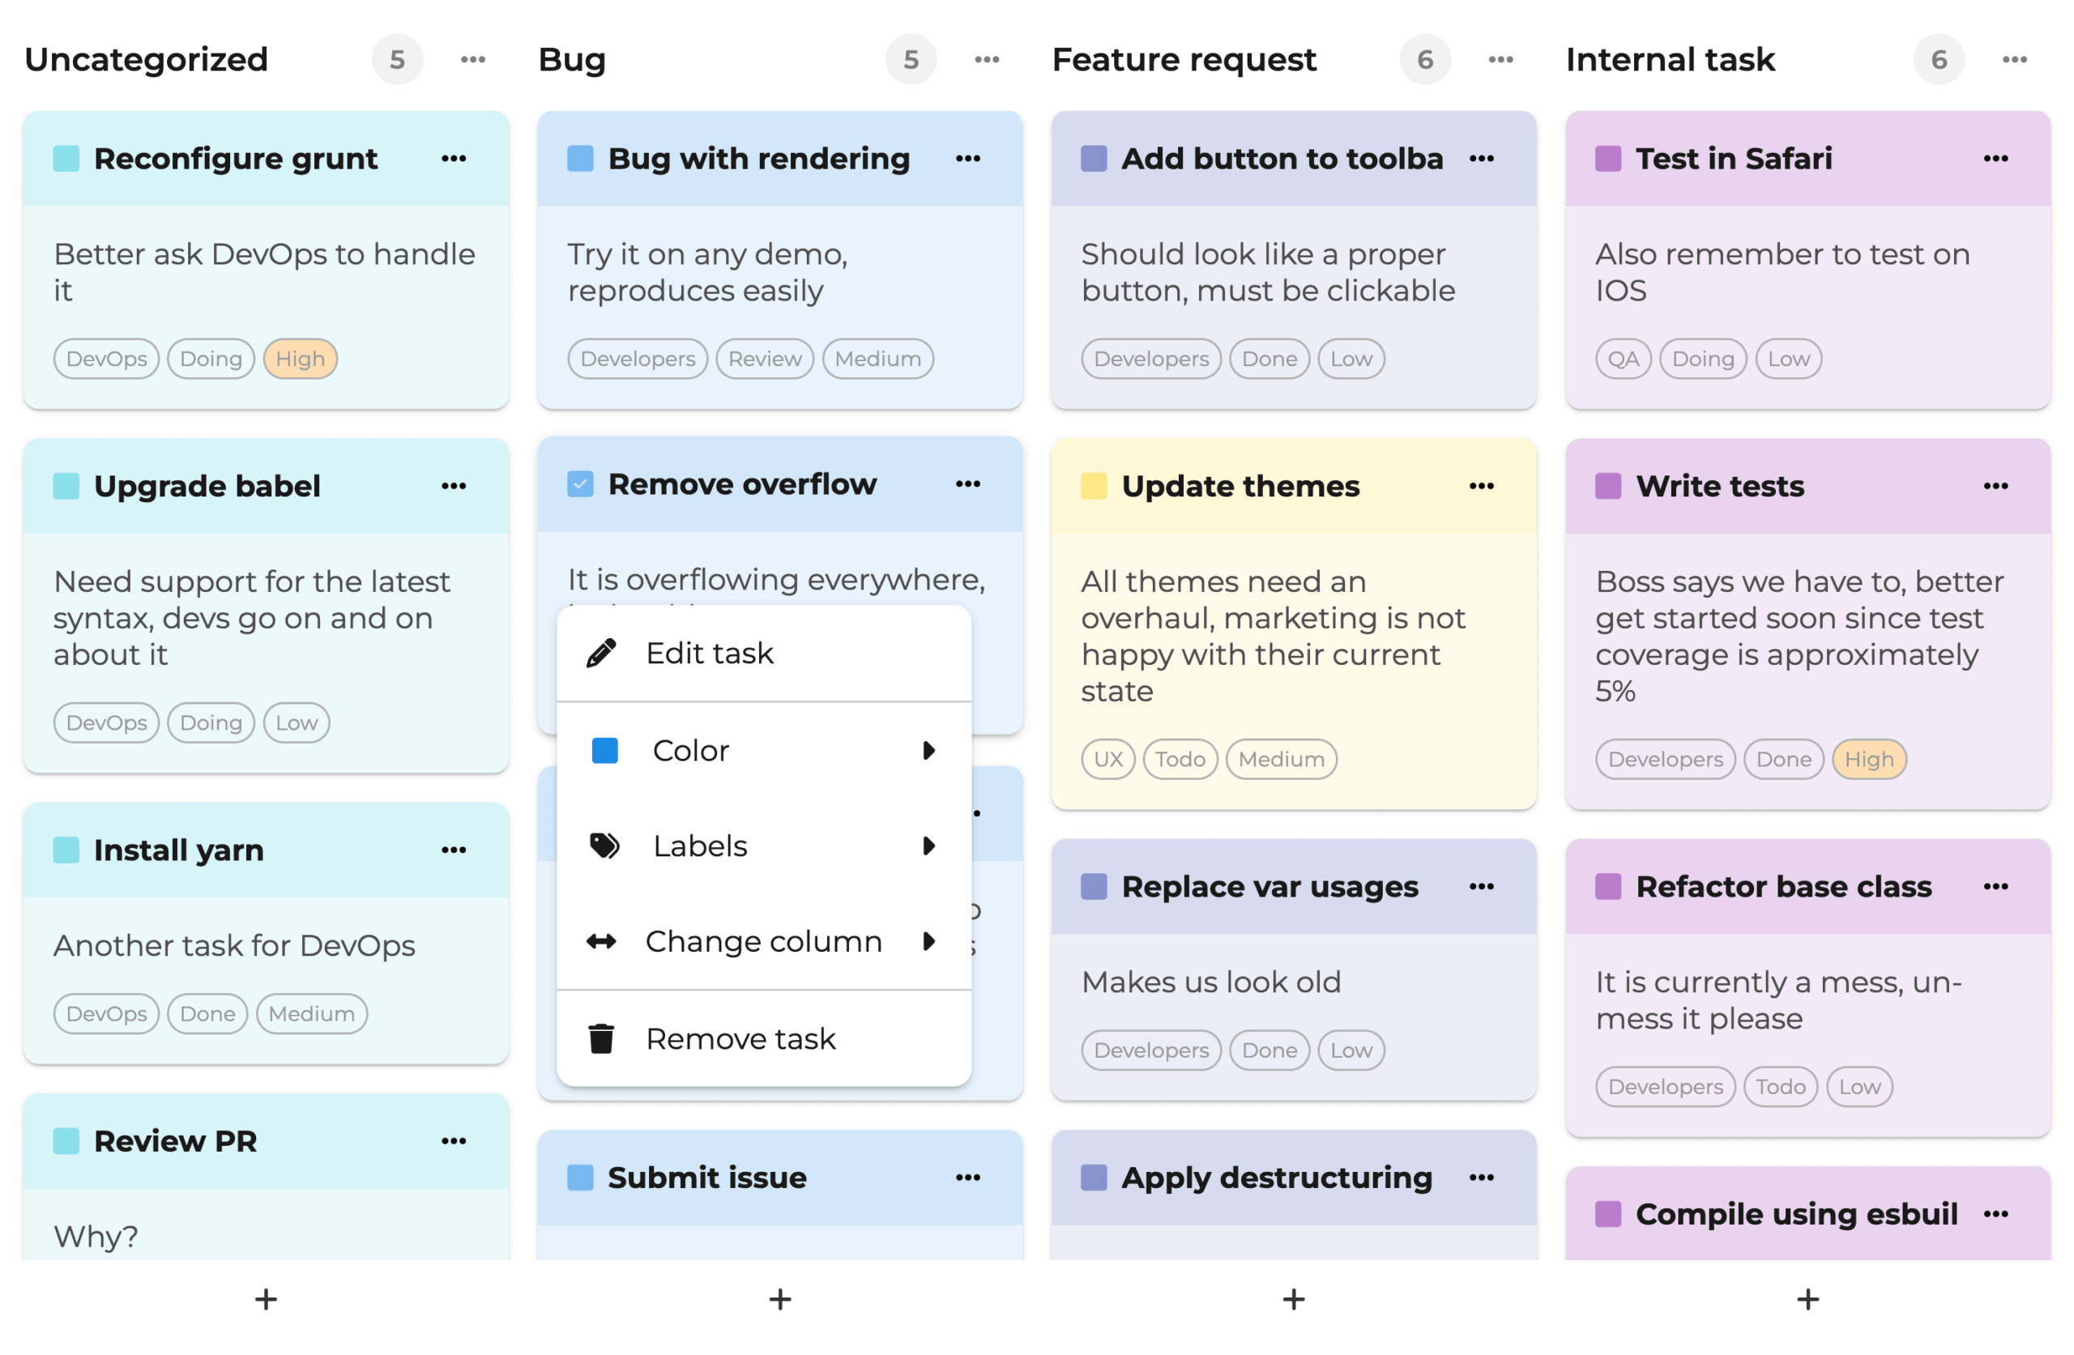Tick the Test in Safari checkbox
The width and height of the screenshot is (2074, 1355).
(1608, 159)
